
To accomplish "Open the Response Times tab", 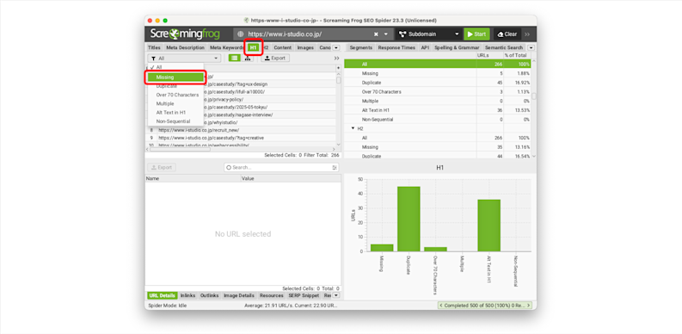I will pyautogui.click(x=396, y=47).
